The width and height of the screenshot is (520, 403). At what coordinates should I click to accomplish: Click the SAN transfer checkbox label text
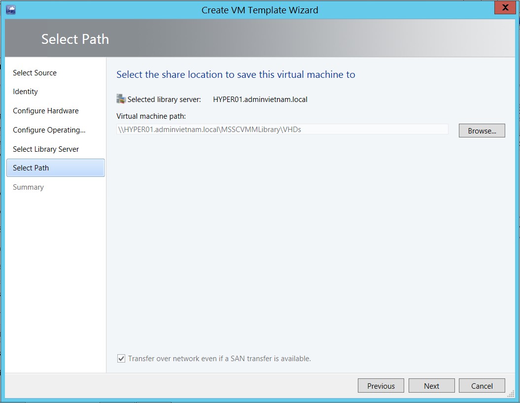click(x=219, y=359)
